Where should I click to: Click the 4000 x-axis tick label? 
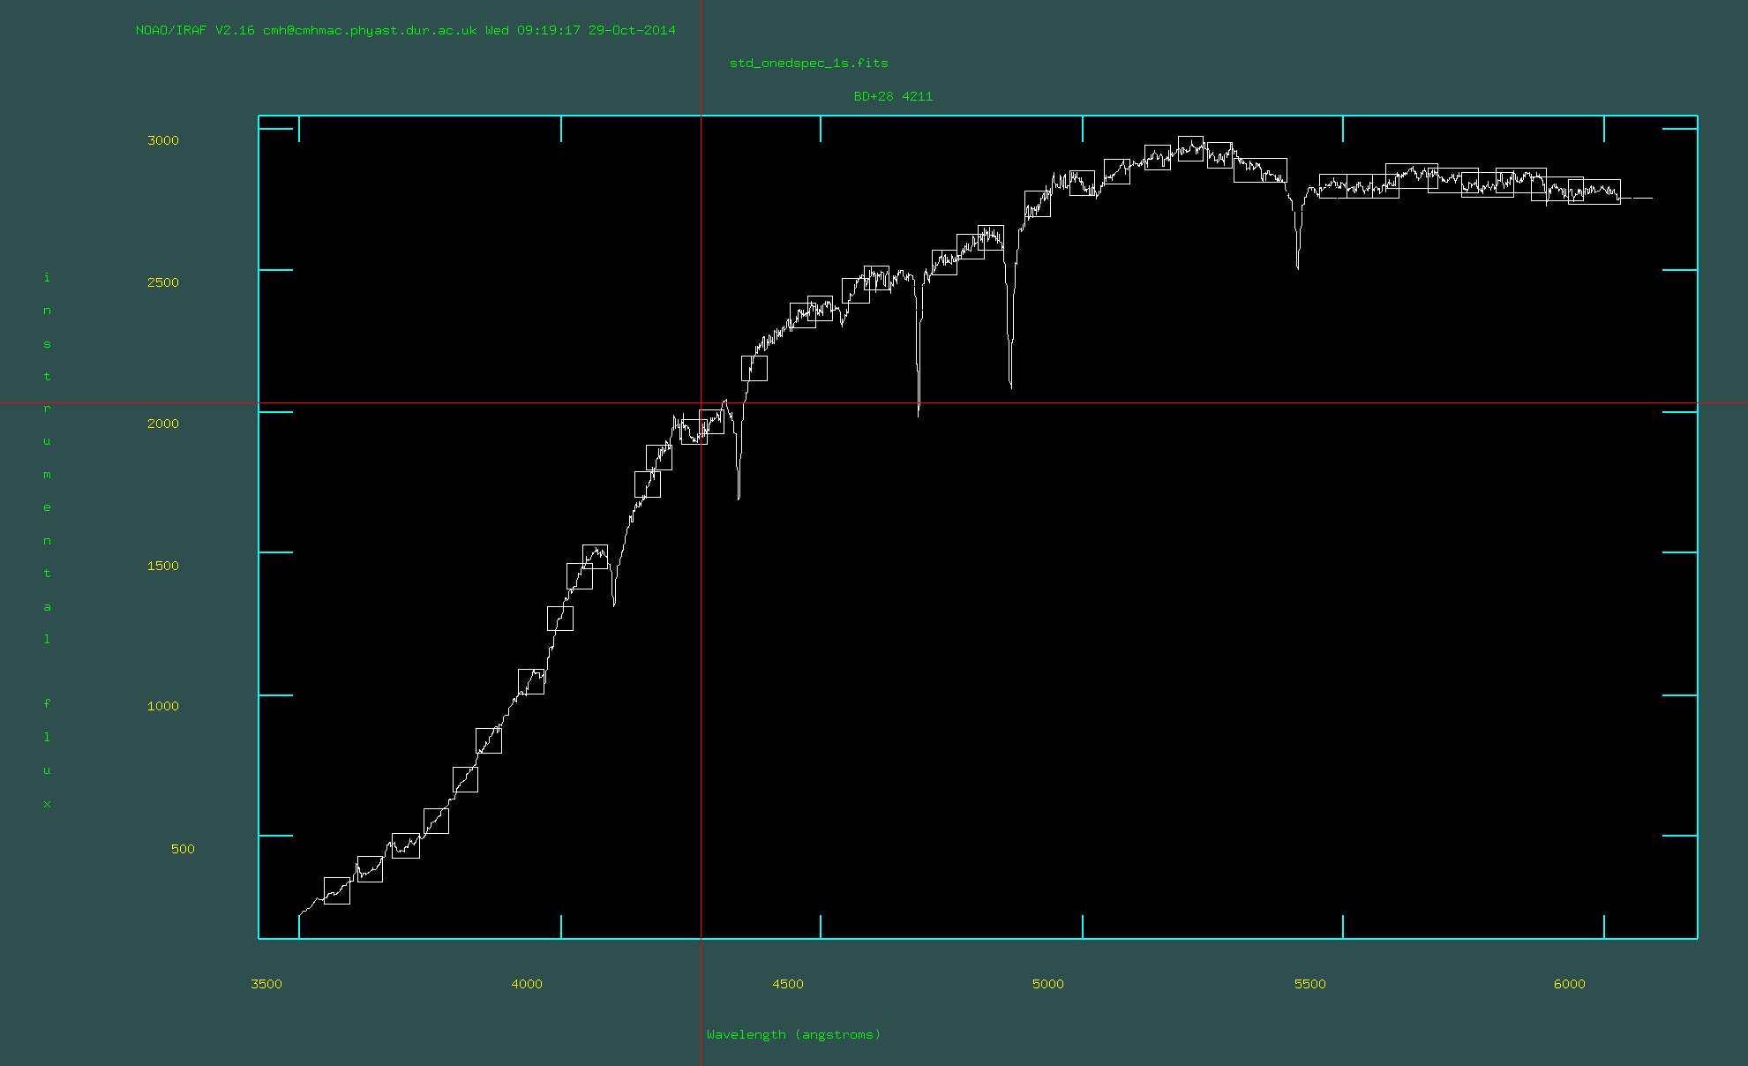[527, 984]
